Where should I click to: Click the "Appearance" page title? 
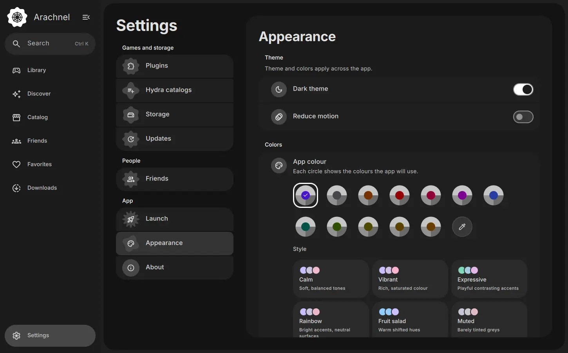tap(297, 36)
